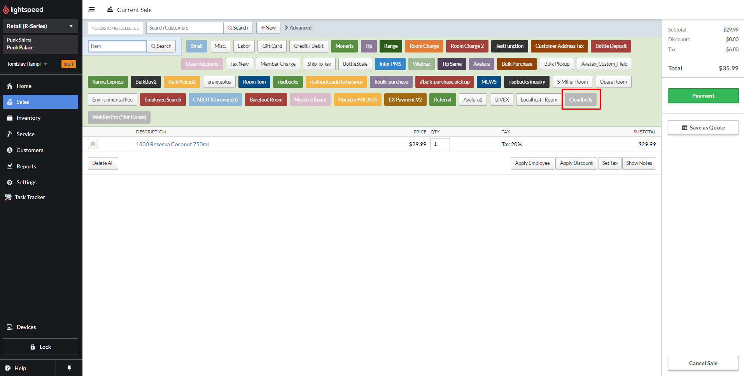Viewport: 744px width, 376px height.
Task: Switch to the Current Sale tab
Action: pyautogui.click(x=129, y=9)
